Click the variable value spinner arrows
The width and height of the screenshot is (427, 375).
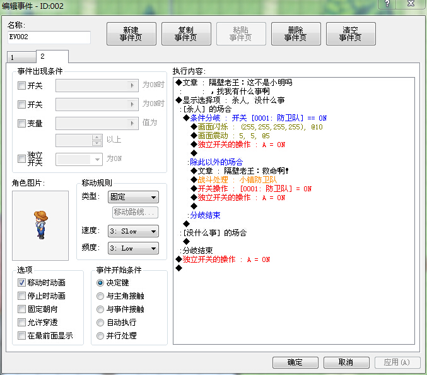coord(97,140)
